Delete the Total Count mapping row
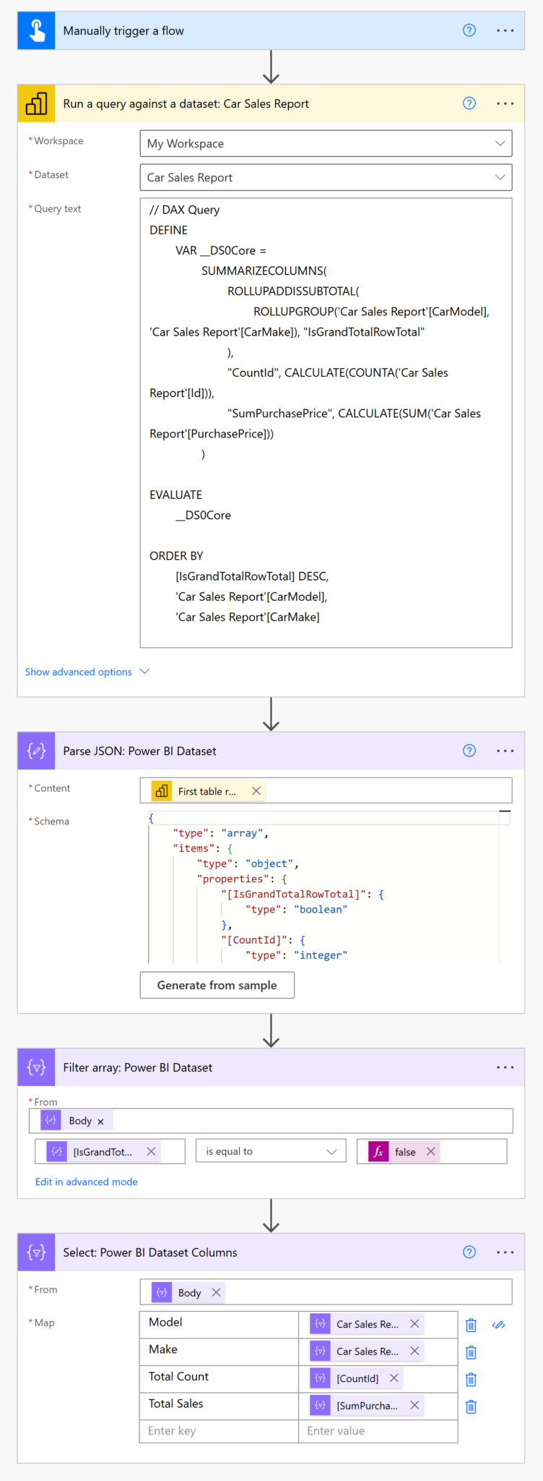 471,1379
